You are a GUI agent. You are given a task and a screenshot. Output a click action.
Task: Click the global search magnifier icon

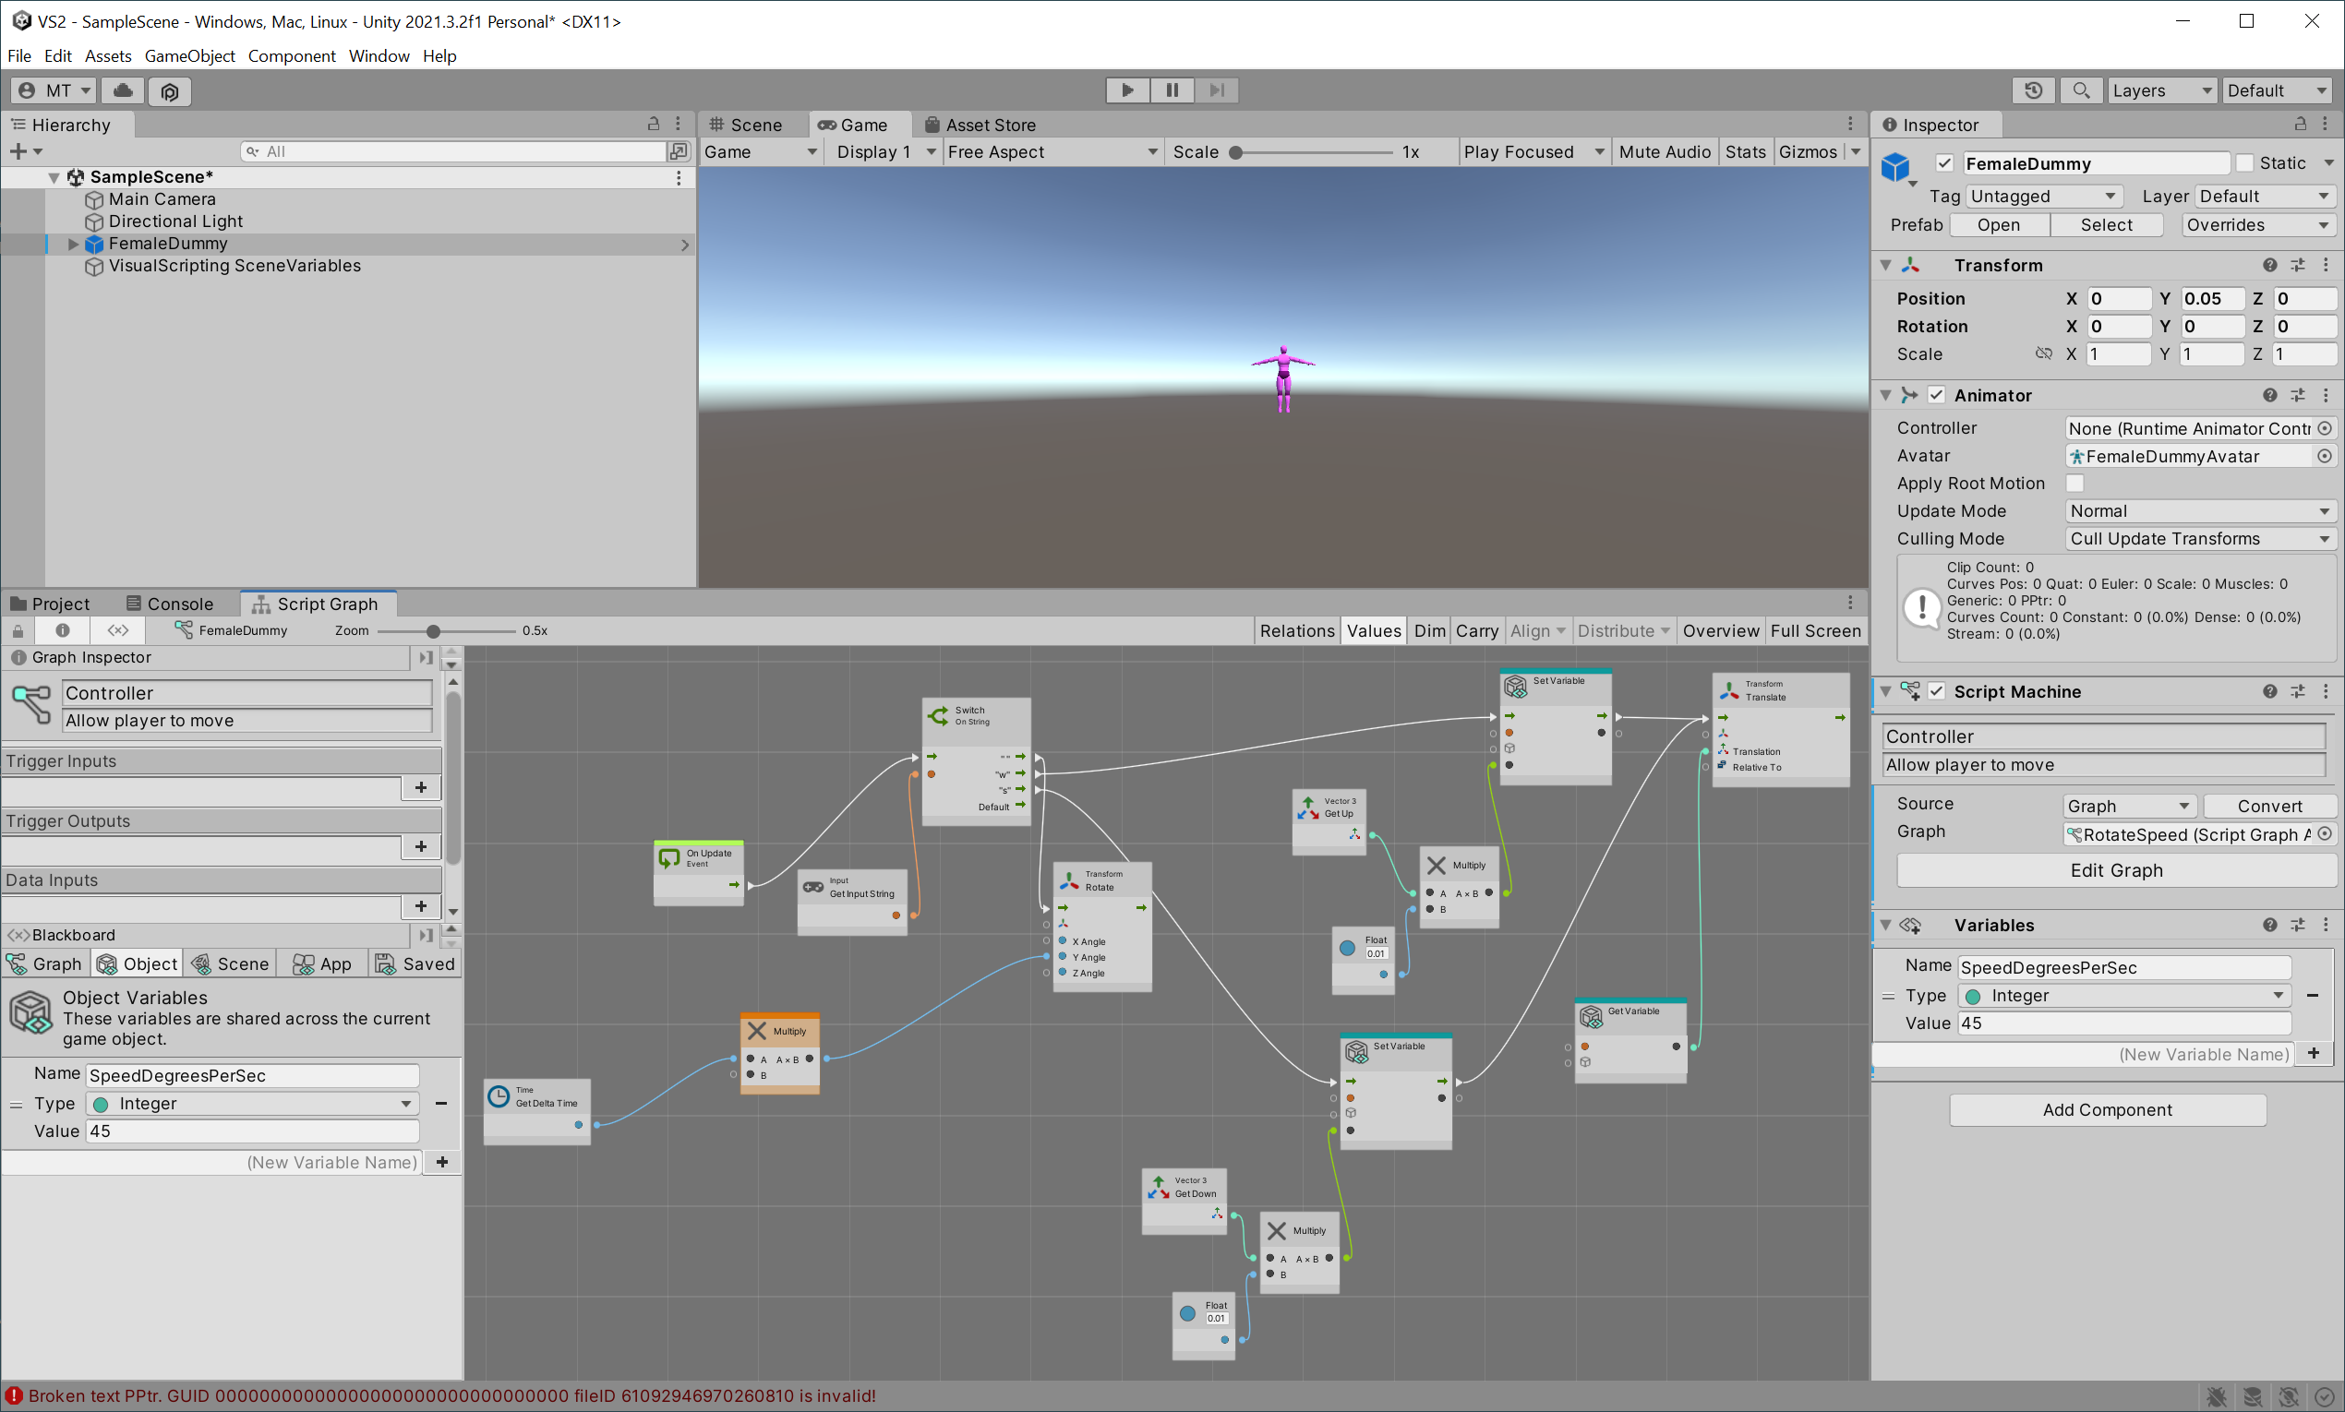pyautogui.click(x=2080, y=90)
